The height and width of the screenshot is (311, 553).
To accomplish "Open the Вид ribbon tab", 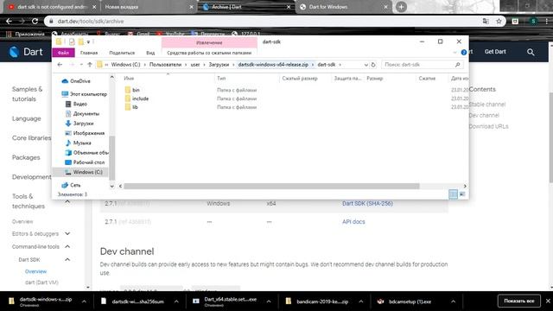I will point(150,53).
